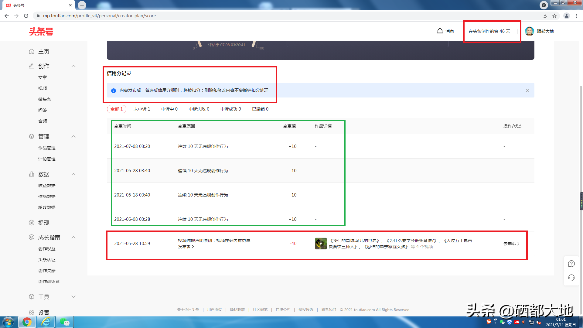Open 头条认证 in the sidebar
Image resolution: width=583 pixels, height=328 pixels.
[x=47, y=260]
